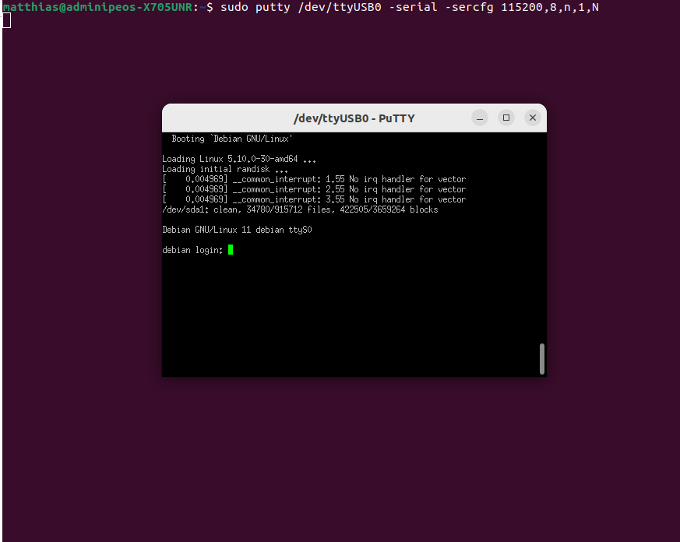This screenshot has height=542, width=680.
Task: Click the hollow cursor in background terminal
Action: point(6,20)
